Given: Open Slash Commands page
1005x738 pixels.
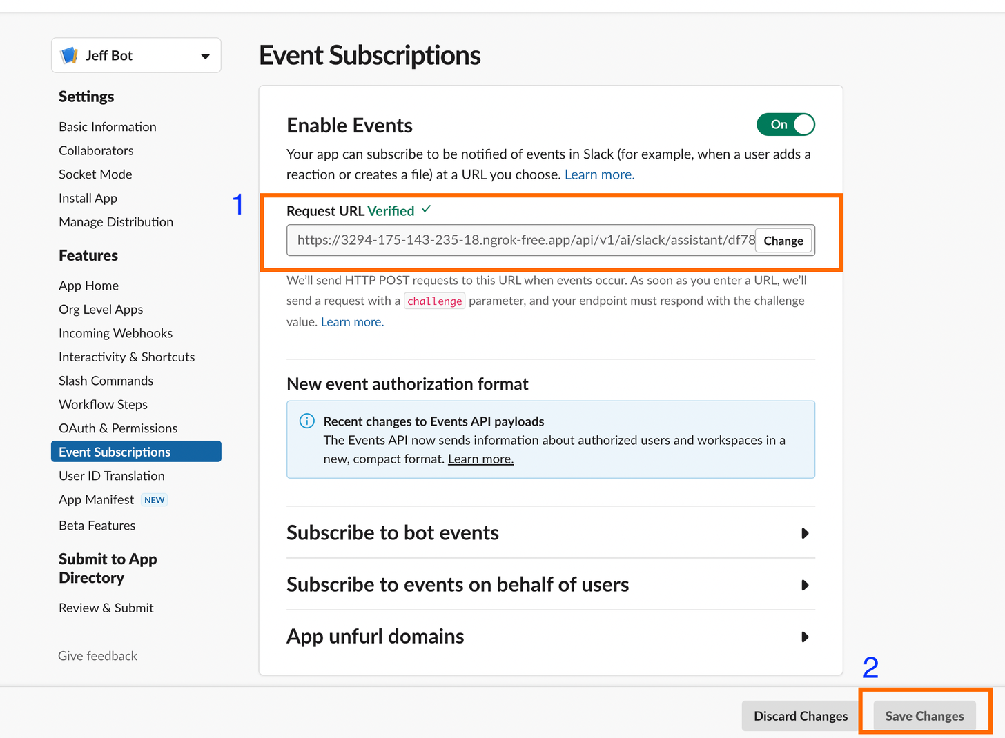Looking at the screenshot, I should coord(106,381).
